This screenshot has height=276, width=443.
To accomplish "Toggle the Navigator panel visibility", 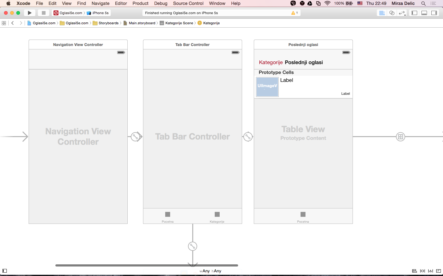I will (414, 13).
